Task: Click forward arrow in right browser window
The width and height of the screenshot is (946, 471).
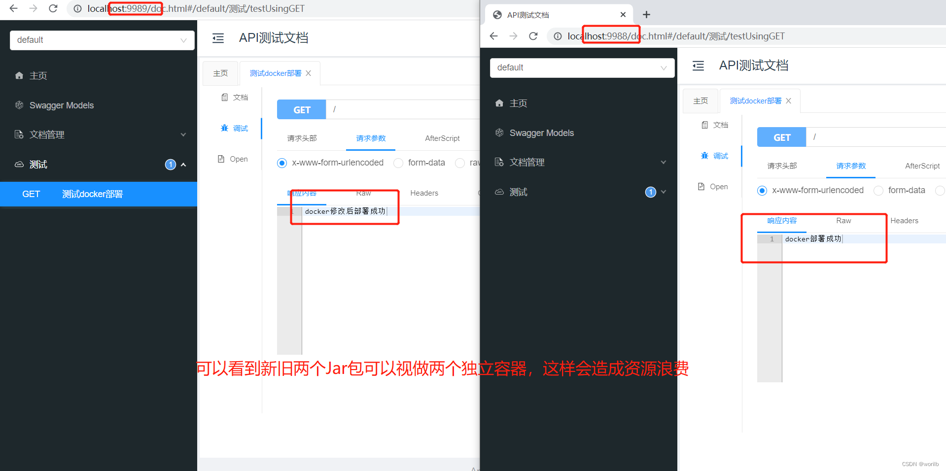Action: point(513,36)
